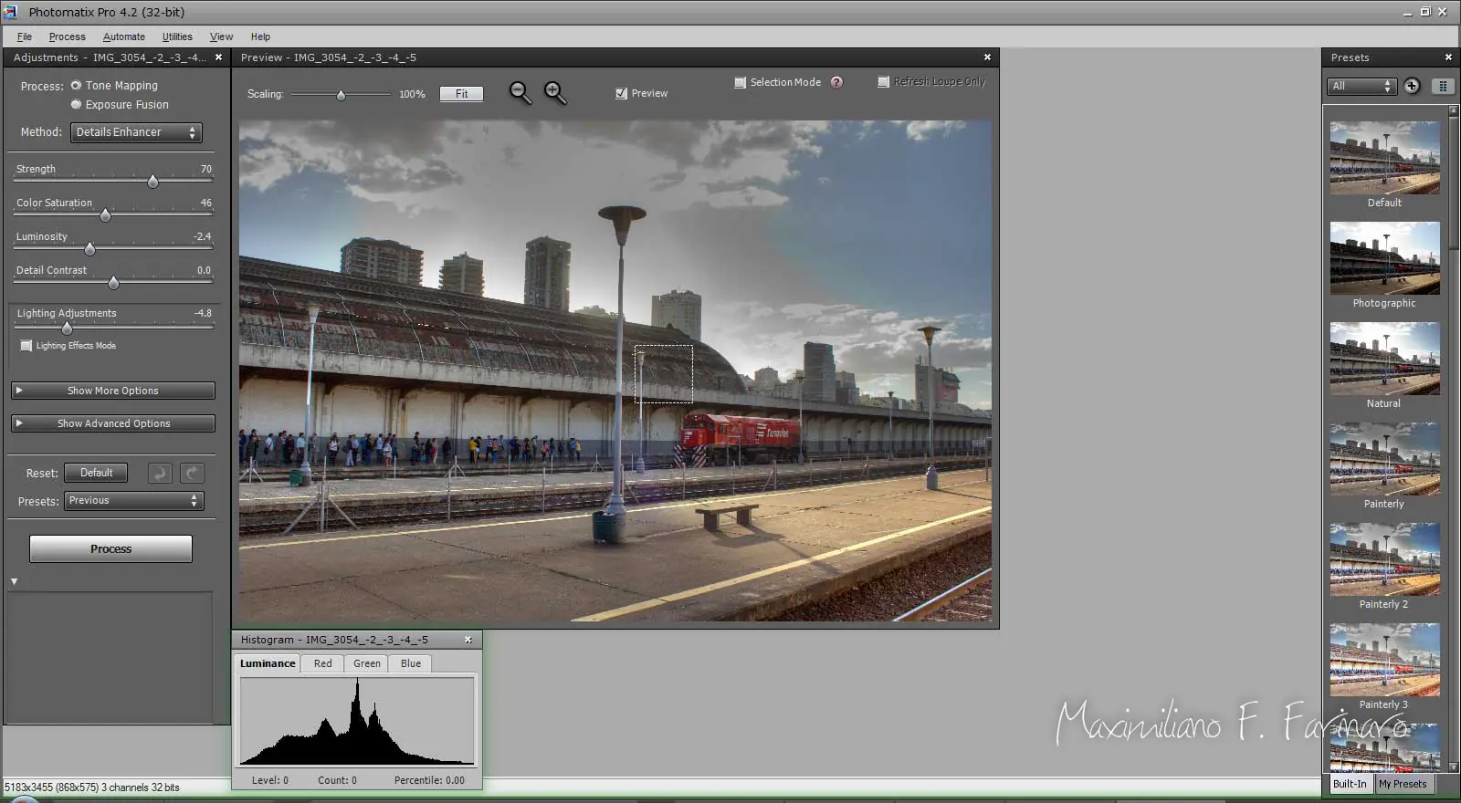This screenshot has width=1461, height=803.
Task: Click the Photomatix Pro title bar icon
Action: pos(11,12)
